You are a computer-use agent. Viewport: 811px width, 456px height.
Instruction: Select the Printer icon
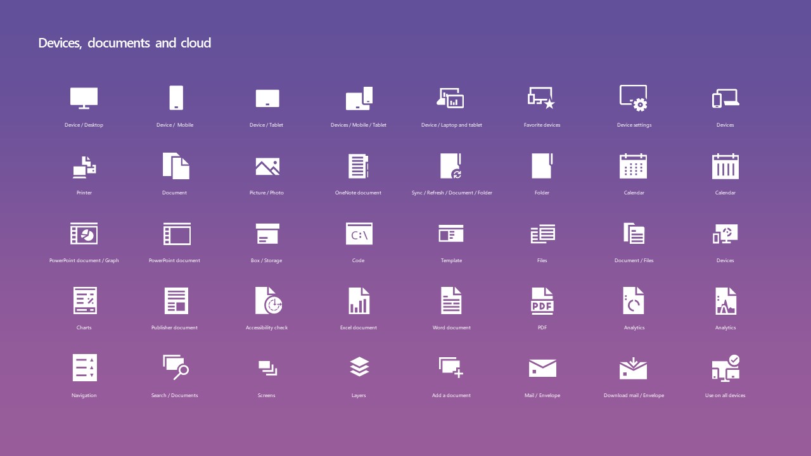pos(84,166)
